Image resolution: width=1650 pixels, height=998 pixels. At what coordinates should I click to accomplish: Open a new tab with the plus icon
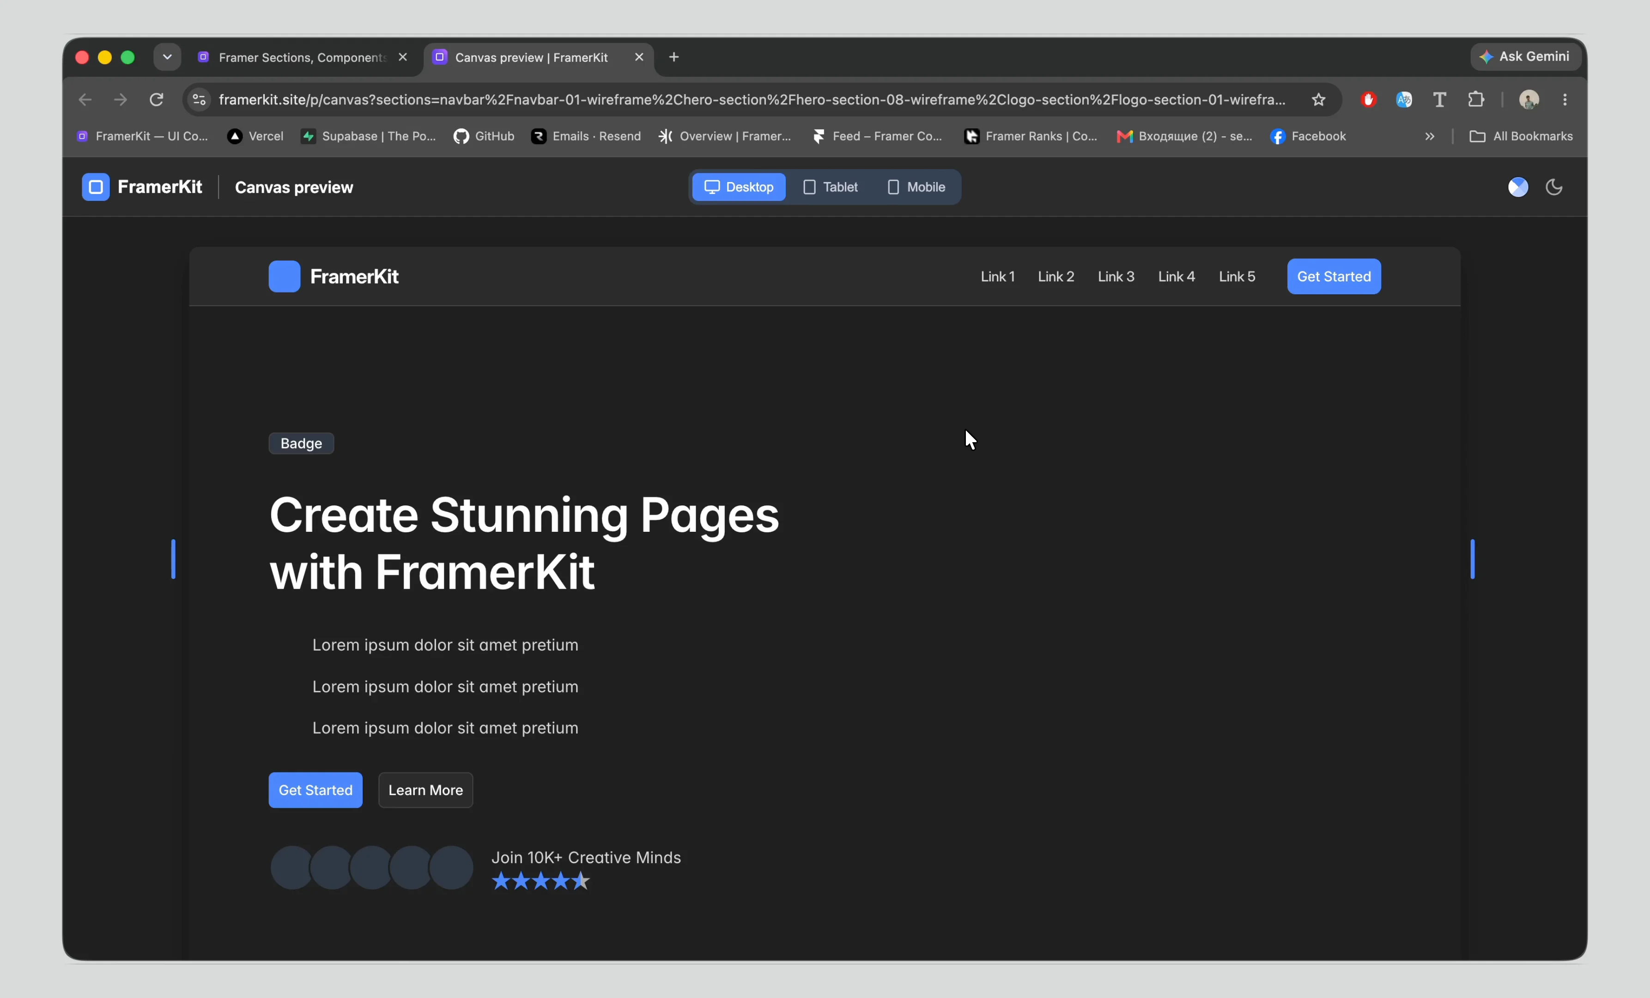673,57
